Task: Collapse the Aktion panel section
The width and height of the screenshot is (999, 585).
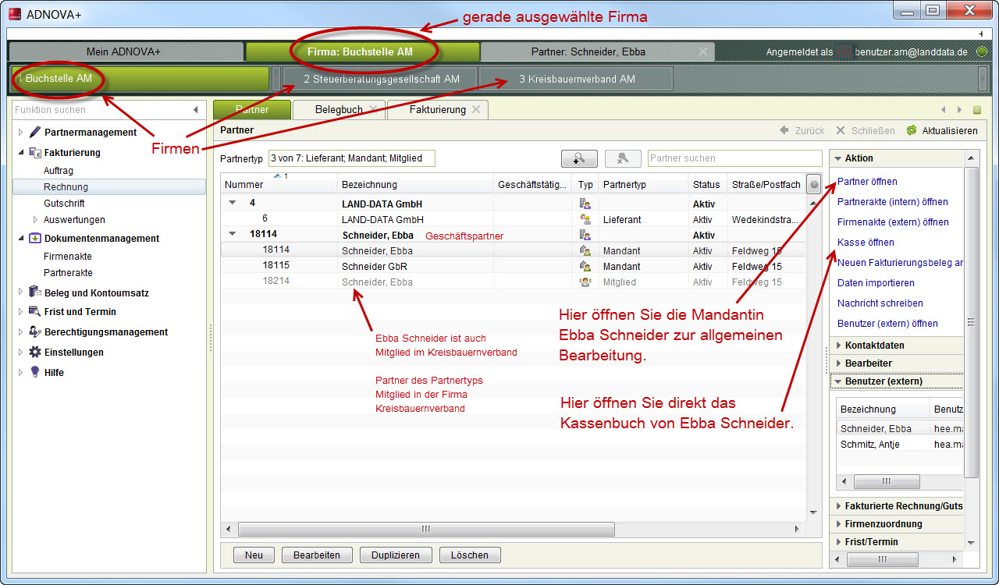Action: point(838,158)
